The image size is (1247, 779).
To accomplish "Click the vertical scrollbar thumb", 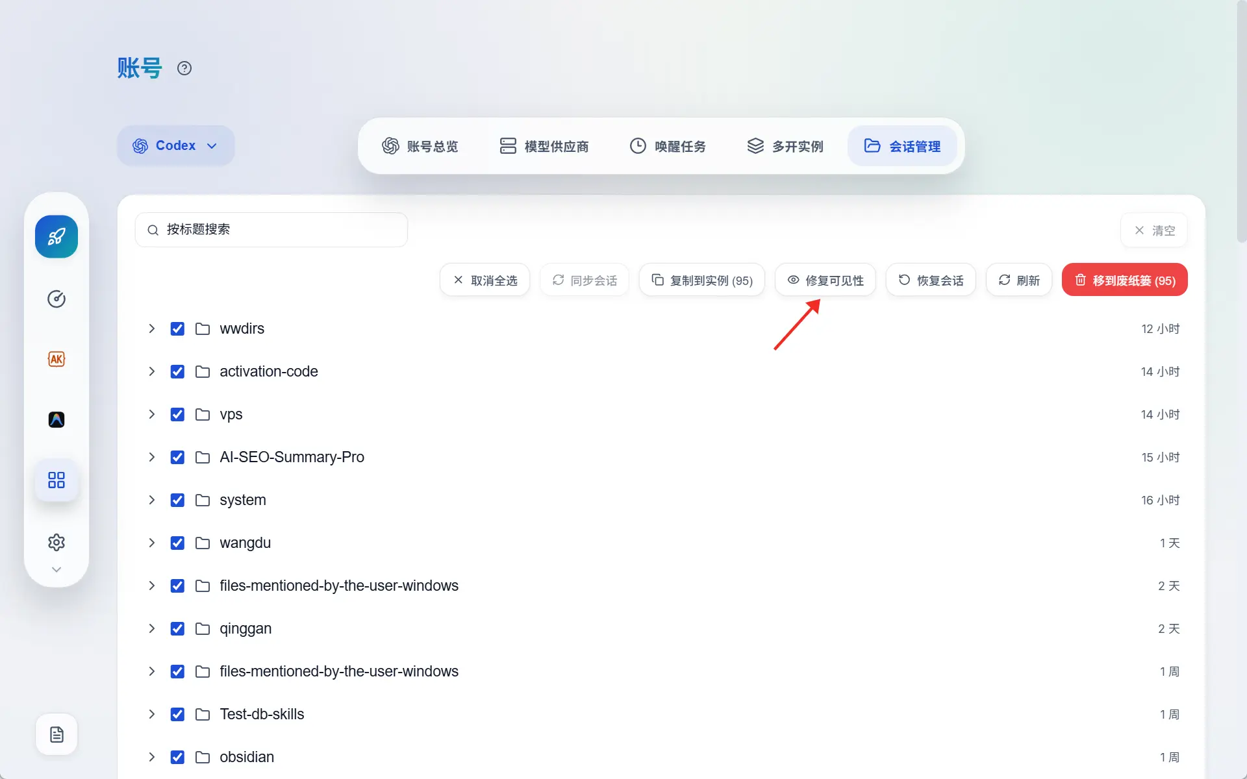I will click(x=1242, y=121).
